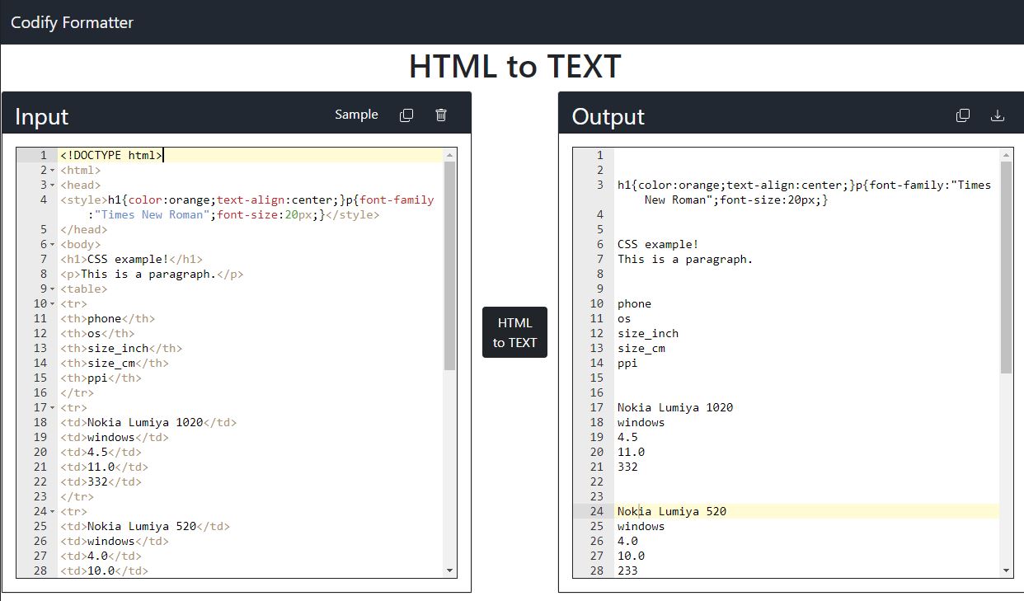Screen dimensions: 1024x601
Task: Click the Output editor scrollbar thumb
Action: [1006, 267]
